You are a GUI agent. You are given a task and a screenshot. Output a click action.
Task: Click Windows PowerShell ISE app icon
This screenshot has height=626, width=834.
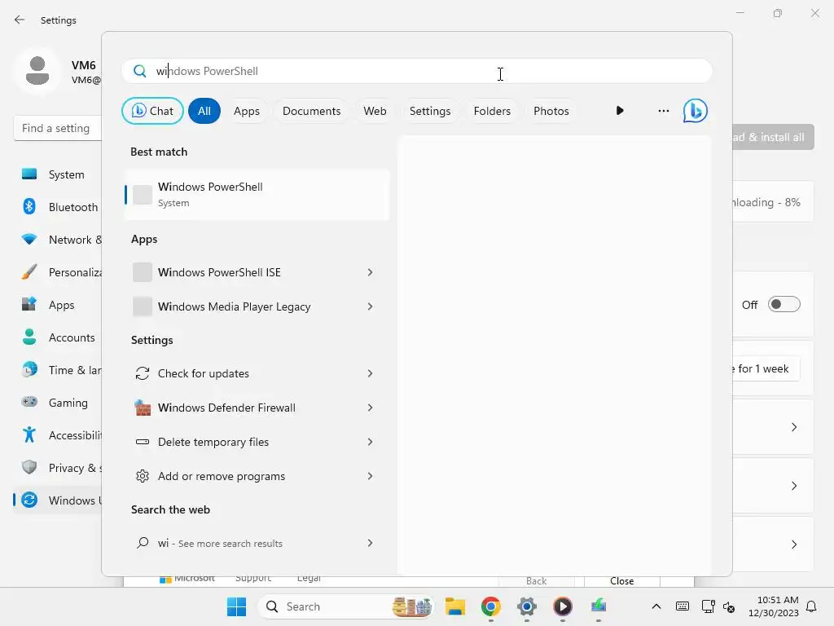(x=142, y=272)
